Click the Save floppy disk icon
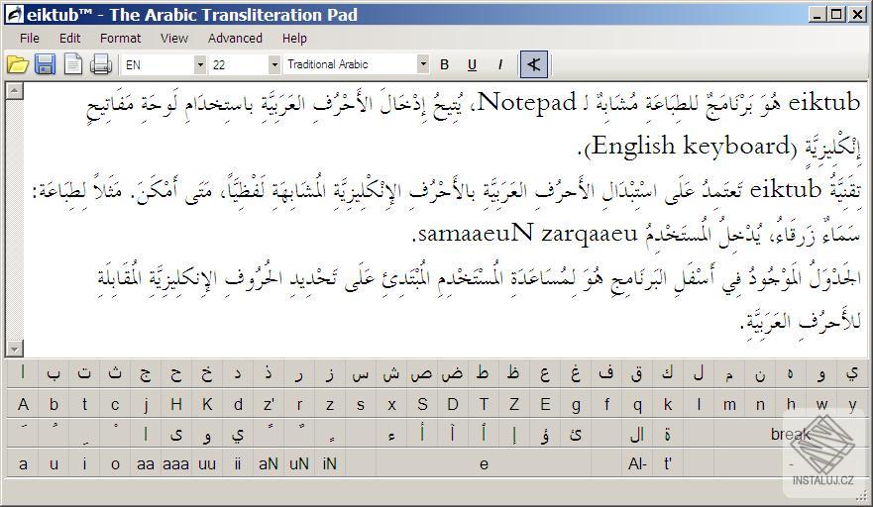This screenshot has height=507, width=873. tap(46, 64)
